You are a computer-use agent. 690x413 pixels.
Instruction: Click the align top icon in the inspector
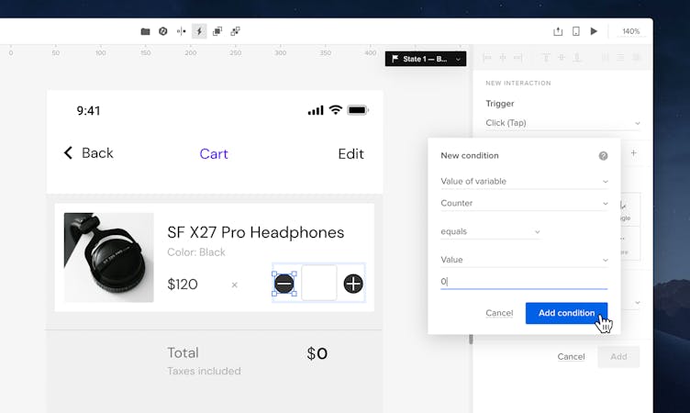pos(546,57)
